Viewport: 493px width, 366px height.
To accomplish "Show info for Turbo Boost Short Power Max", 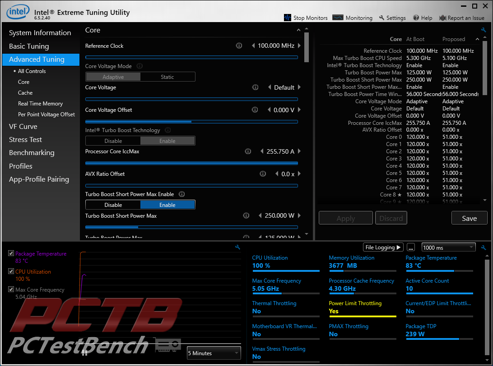I will coord(246,215).
